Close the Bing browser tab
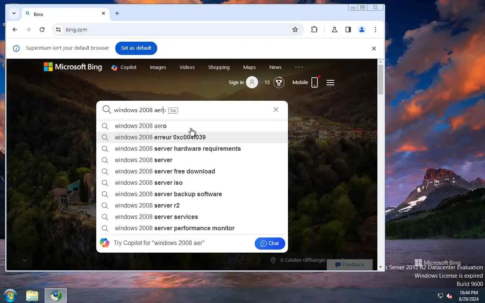The height and width of the screenshot is (303, 485). (x=103, y=13)
